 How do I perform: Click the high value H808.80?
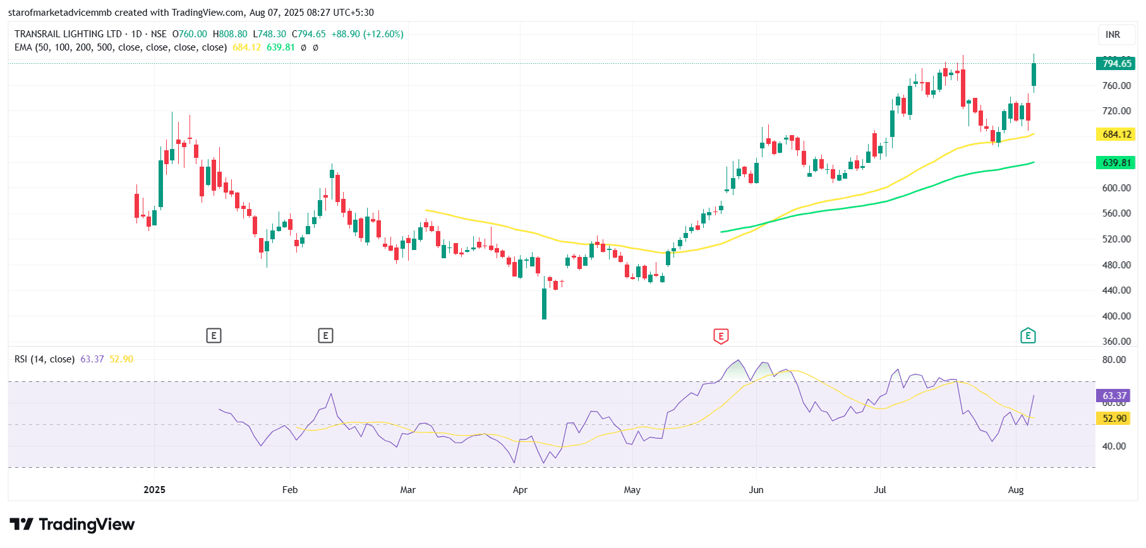click(x=230, y=34)
